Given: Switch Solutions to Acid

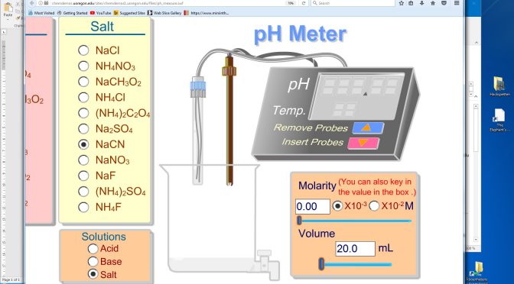Looking at the screenshot, I should coord(93,249).
